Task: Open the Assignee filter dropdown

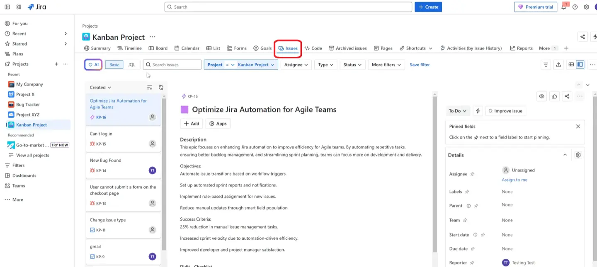Action: 296,65
